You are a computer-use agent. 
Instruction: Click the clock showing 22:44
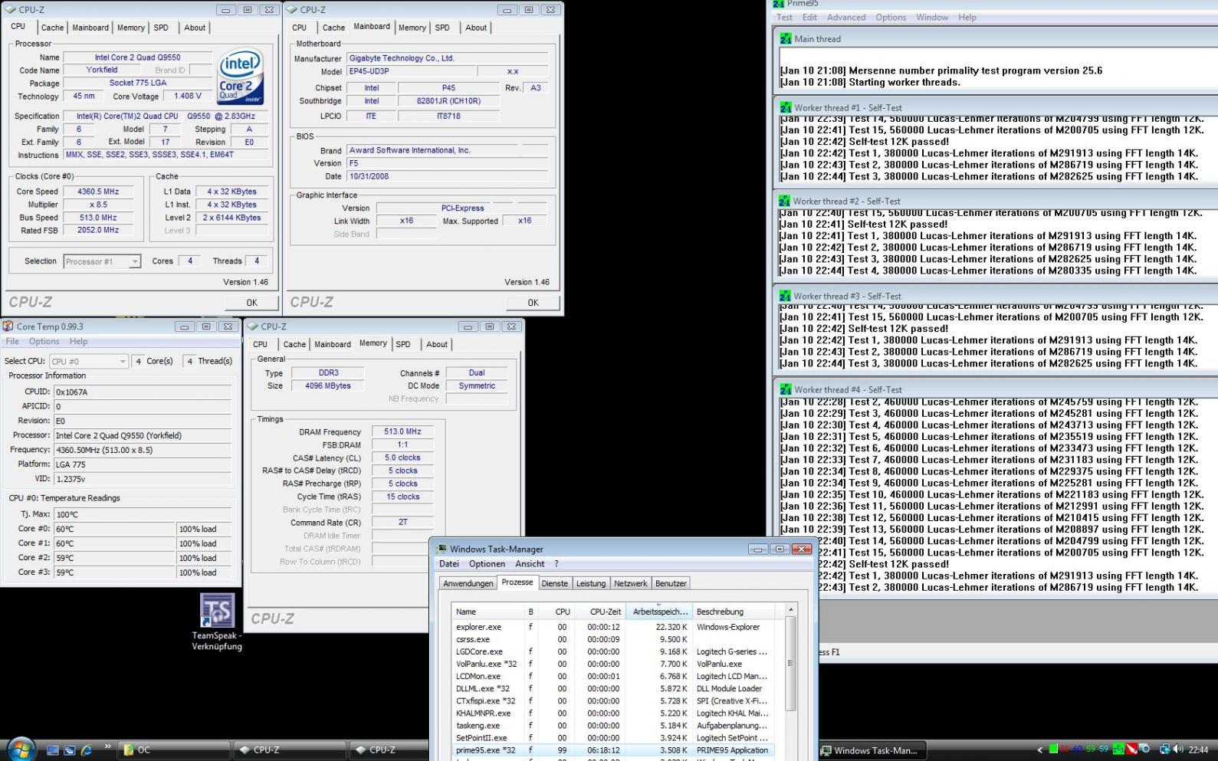click(x=1198, y=750)
